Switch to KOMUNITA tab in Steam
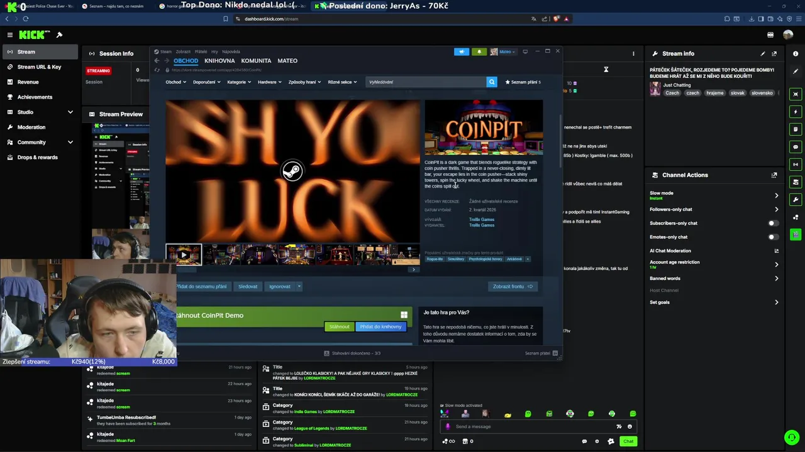The height and width of the screenshot is (452, 805). (256, 61)
